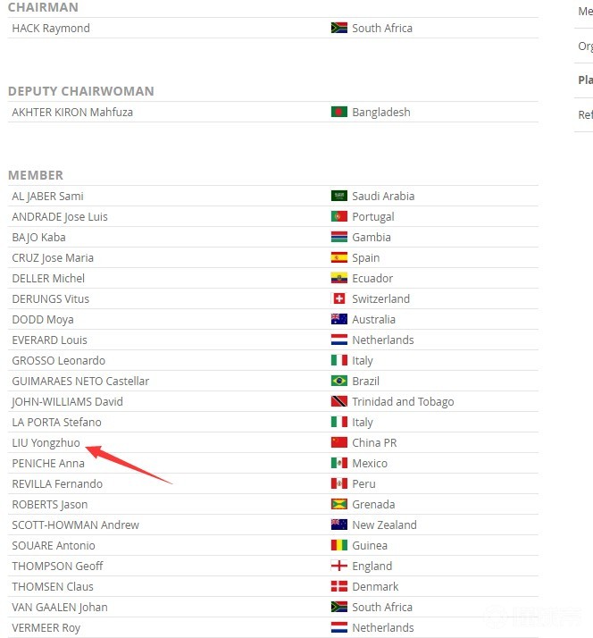The image size is (593, 638).
Task: Click the Grenada flag icon
Action: [x=338, y=505]
